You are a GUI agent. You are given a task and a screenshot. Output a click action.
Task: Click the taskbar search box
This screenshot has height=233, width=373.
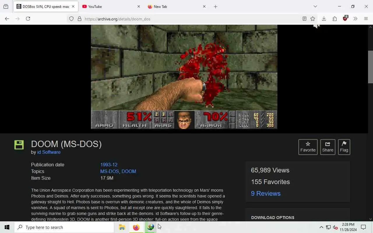(x=64, y=227)
